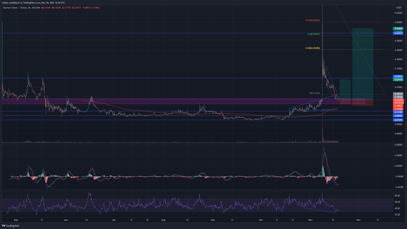Screen dimensions: 407x229
Task: Click the 0.35000 price axis value
Action: coord(398,68)
